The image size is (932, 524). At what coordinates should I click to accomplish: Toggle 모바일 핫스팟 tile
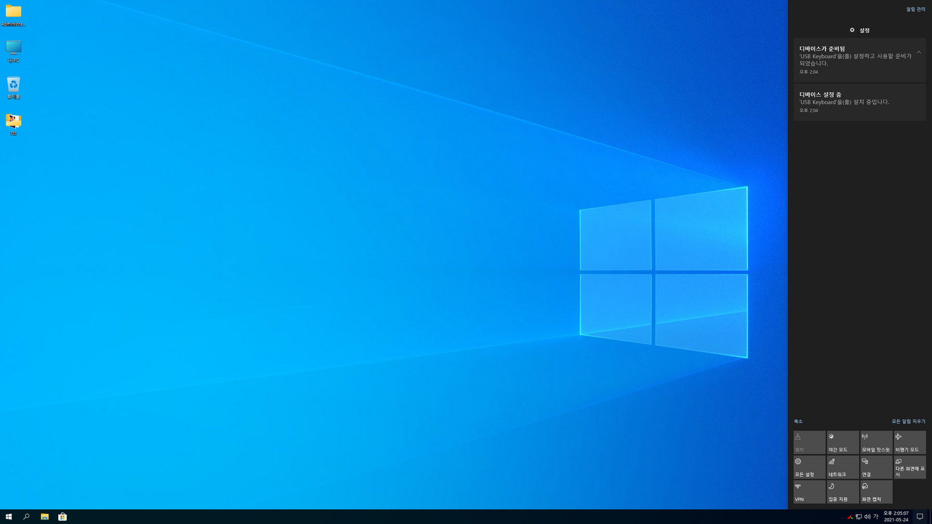pyautogui.click(x=876, y=442)
